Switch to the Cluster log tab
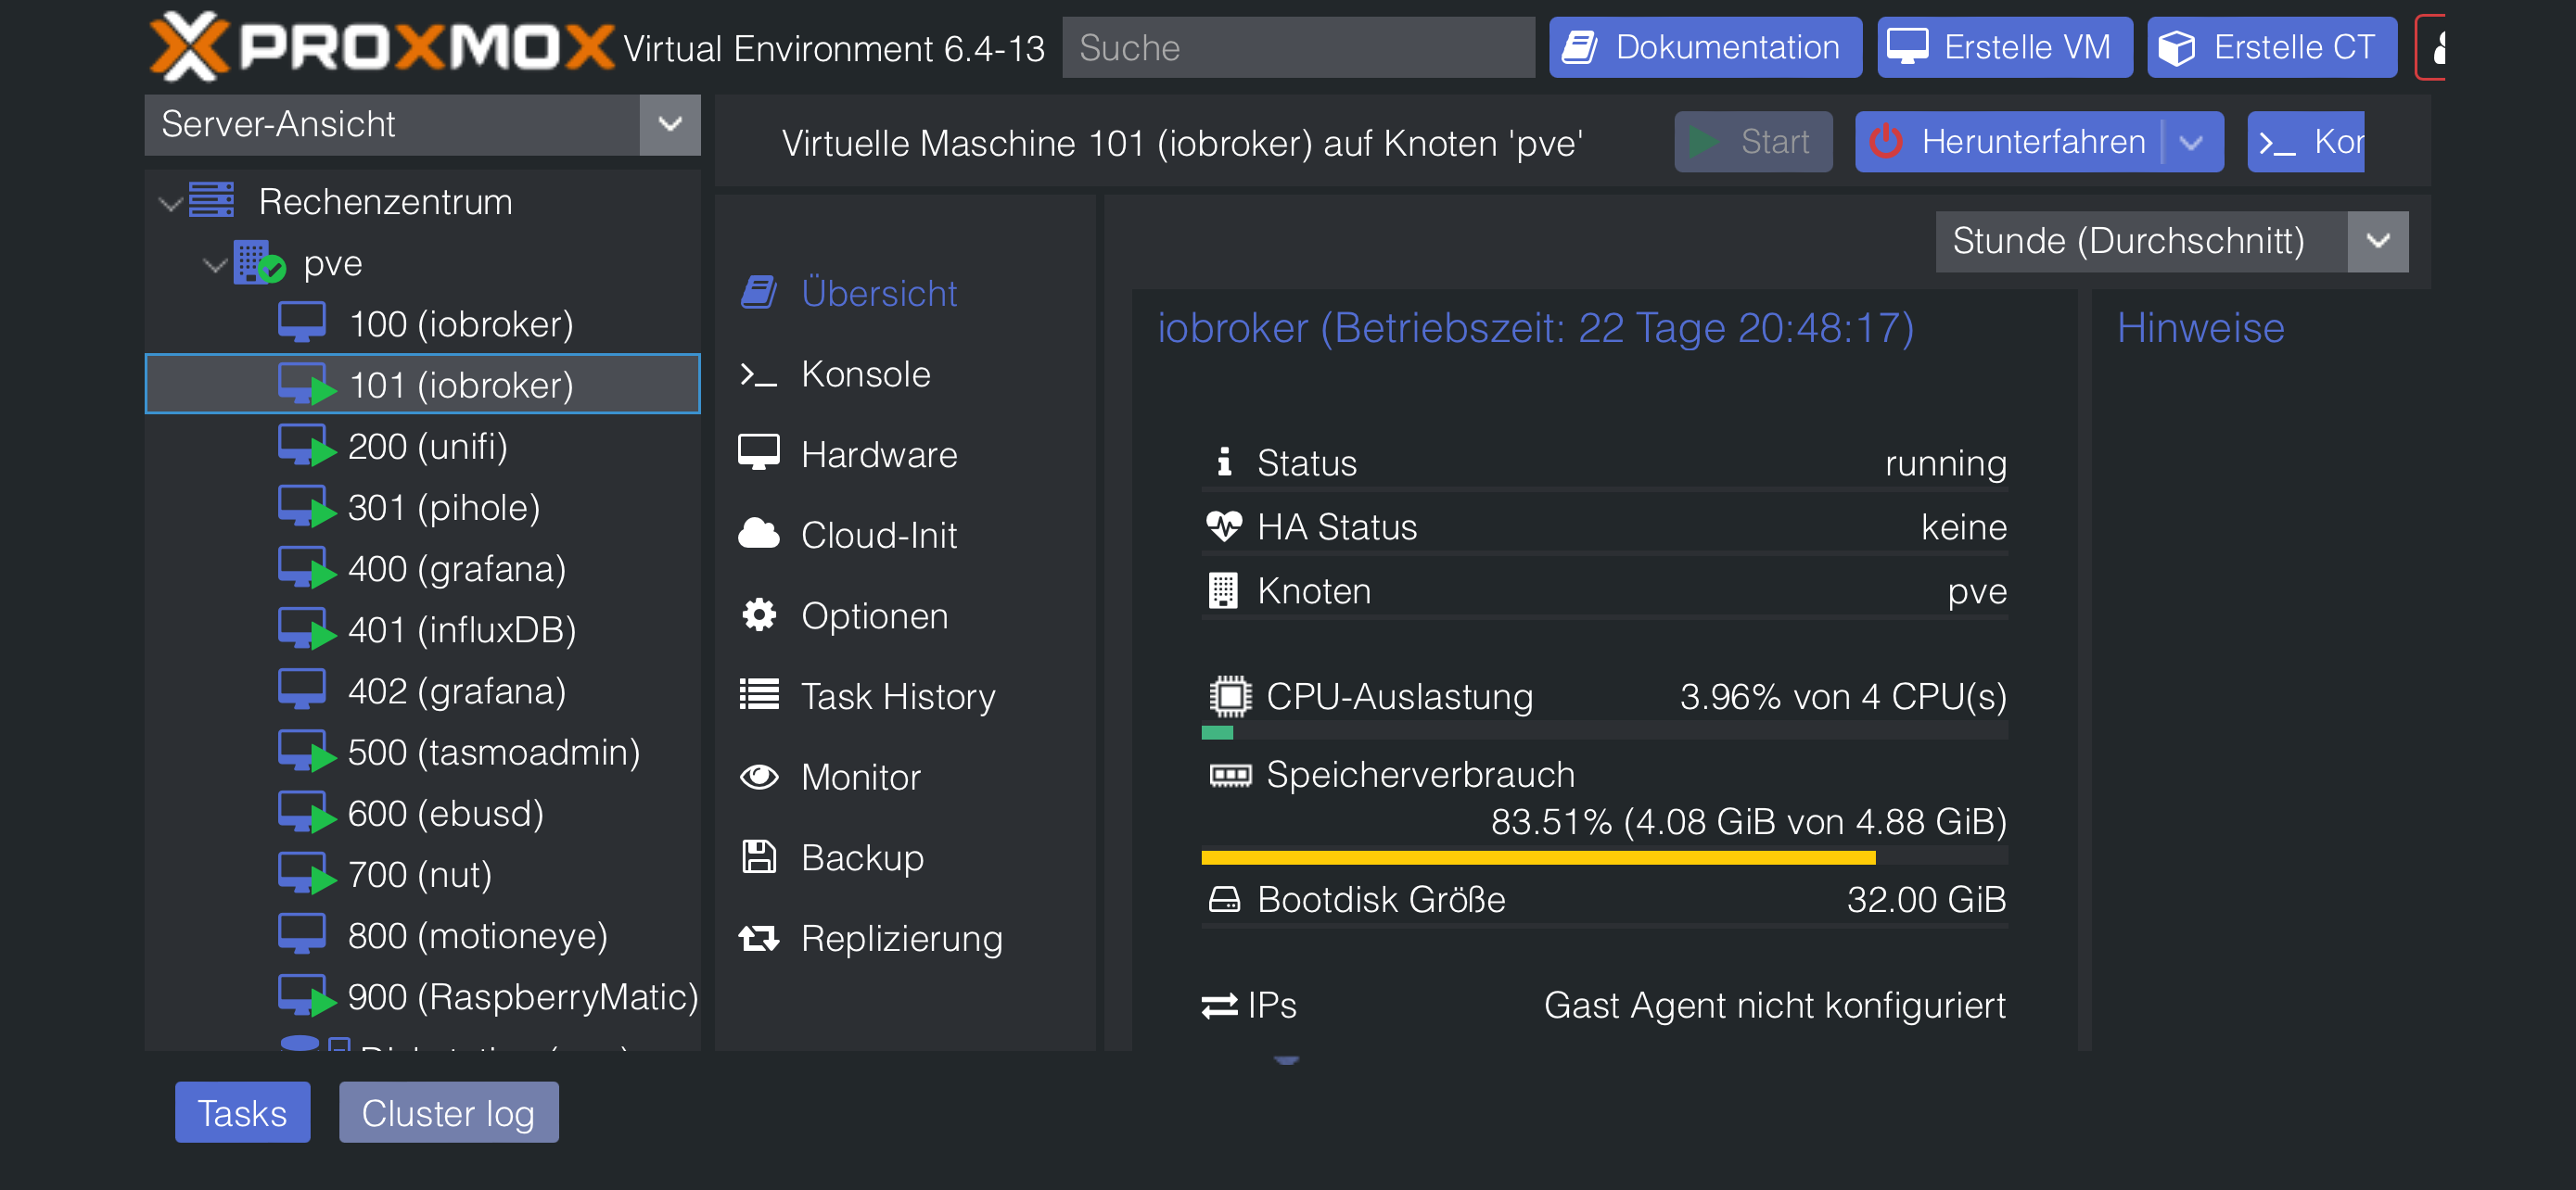Viewport: 2576px width, 1190px height. point(448,1112)
